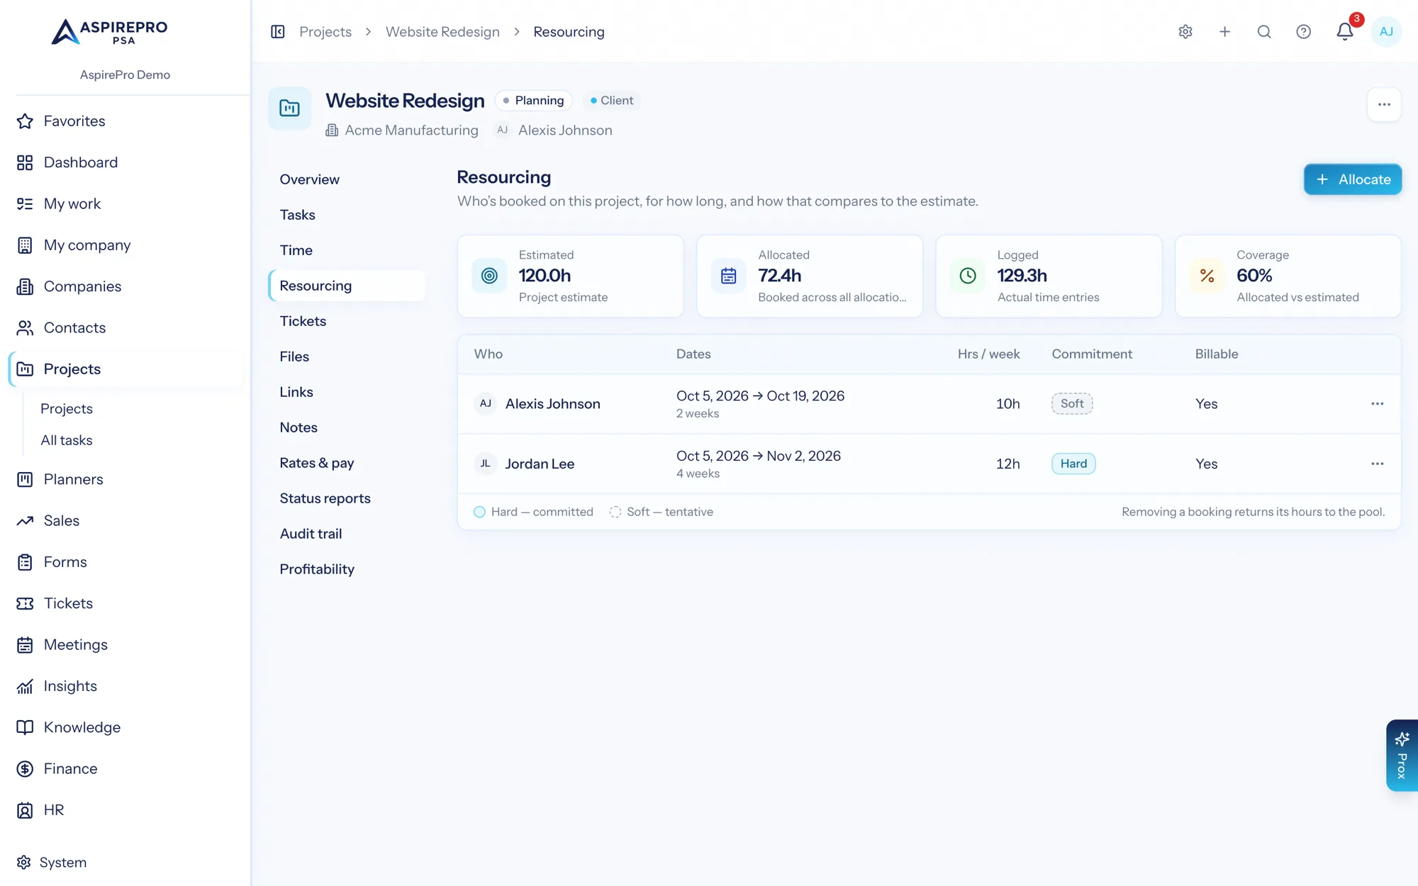
Task: Click the HR badge icon
Action: [25, 810]
